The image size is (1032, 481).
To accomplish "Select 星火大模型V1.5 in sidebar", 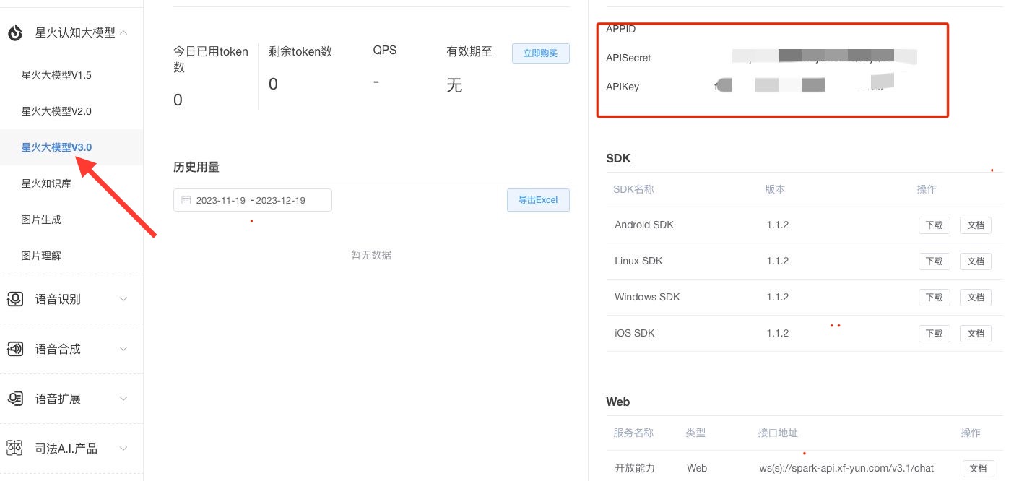I will (56, 75).
